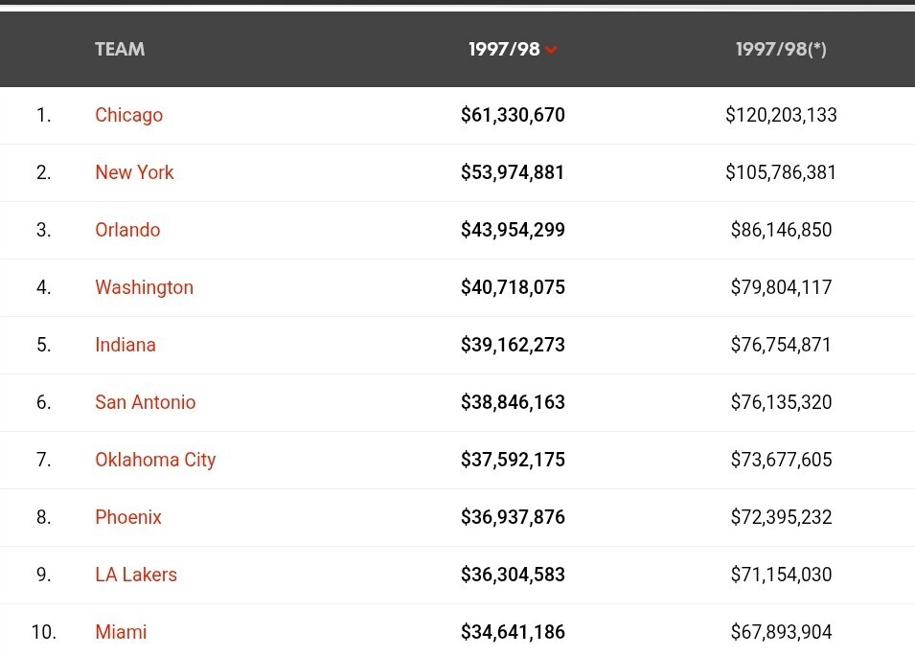Open Indiana's team page
This screenshot has height=655, width=915.
point(125,345)
